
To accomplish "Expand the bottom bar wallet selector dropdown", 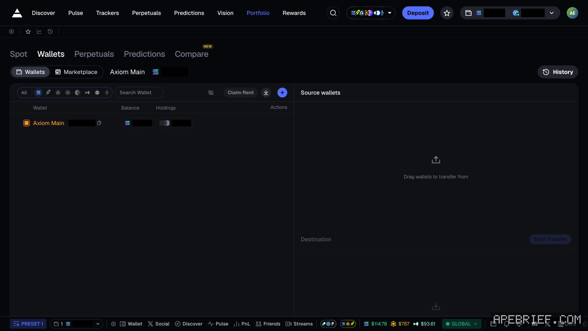I will pyautogui.click(x=77, y=324).
